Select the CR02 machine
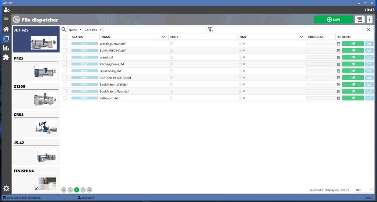This screenshot has height=202, width=377. (36, 124)
